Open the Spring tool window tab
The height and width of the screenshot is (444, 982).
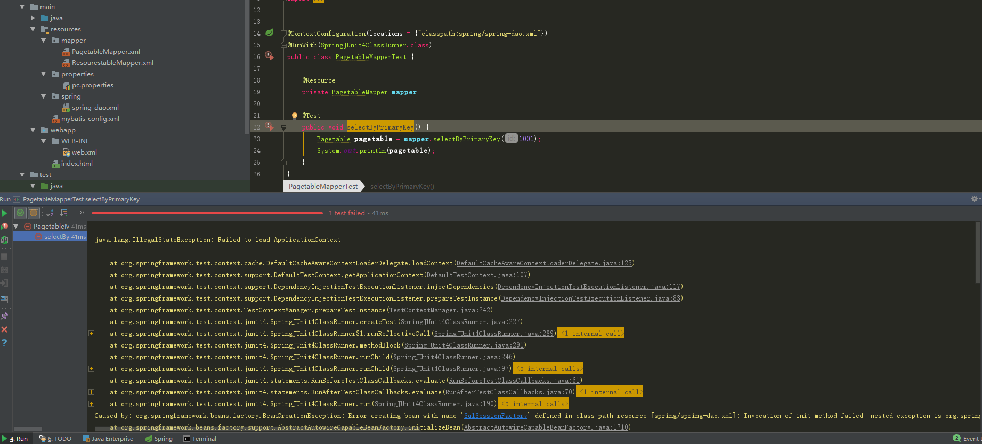click(x=159, y=439)
